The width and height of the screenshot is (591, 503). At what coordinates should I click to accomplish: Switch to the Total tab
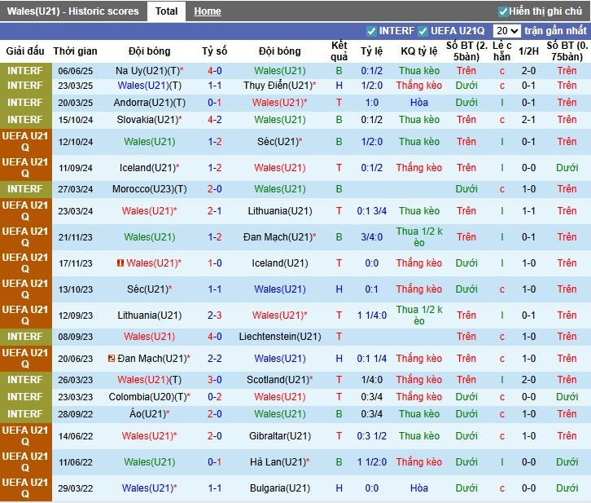tap(166, 11)
